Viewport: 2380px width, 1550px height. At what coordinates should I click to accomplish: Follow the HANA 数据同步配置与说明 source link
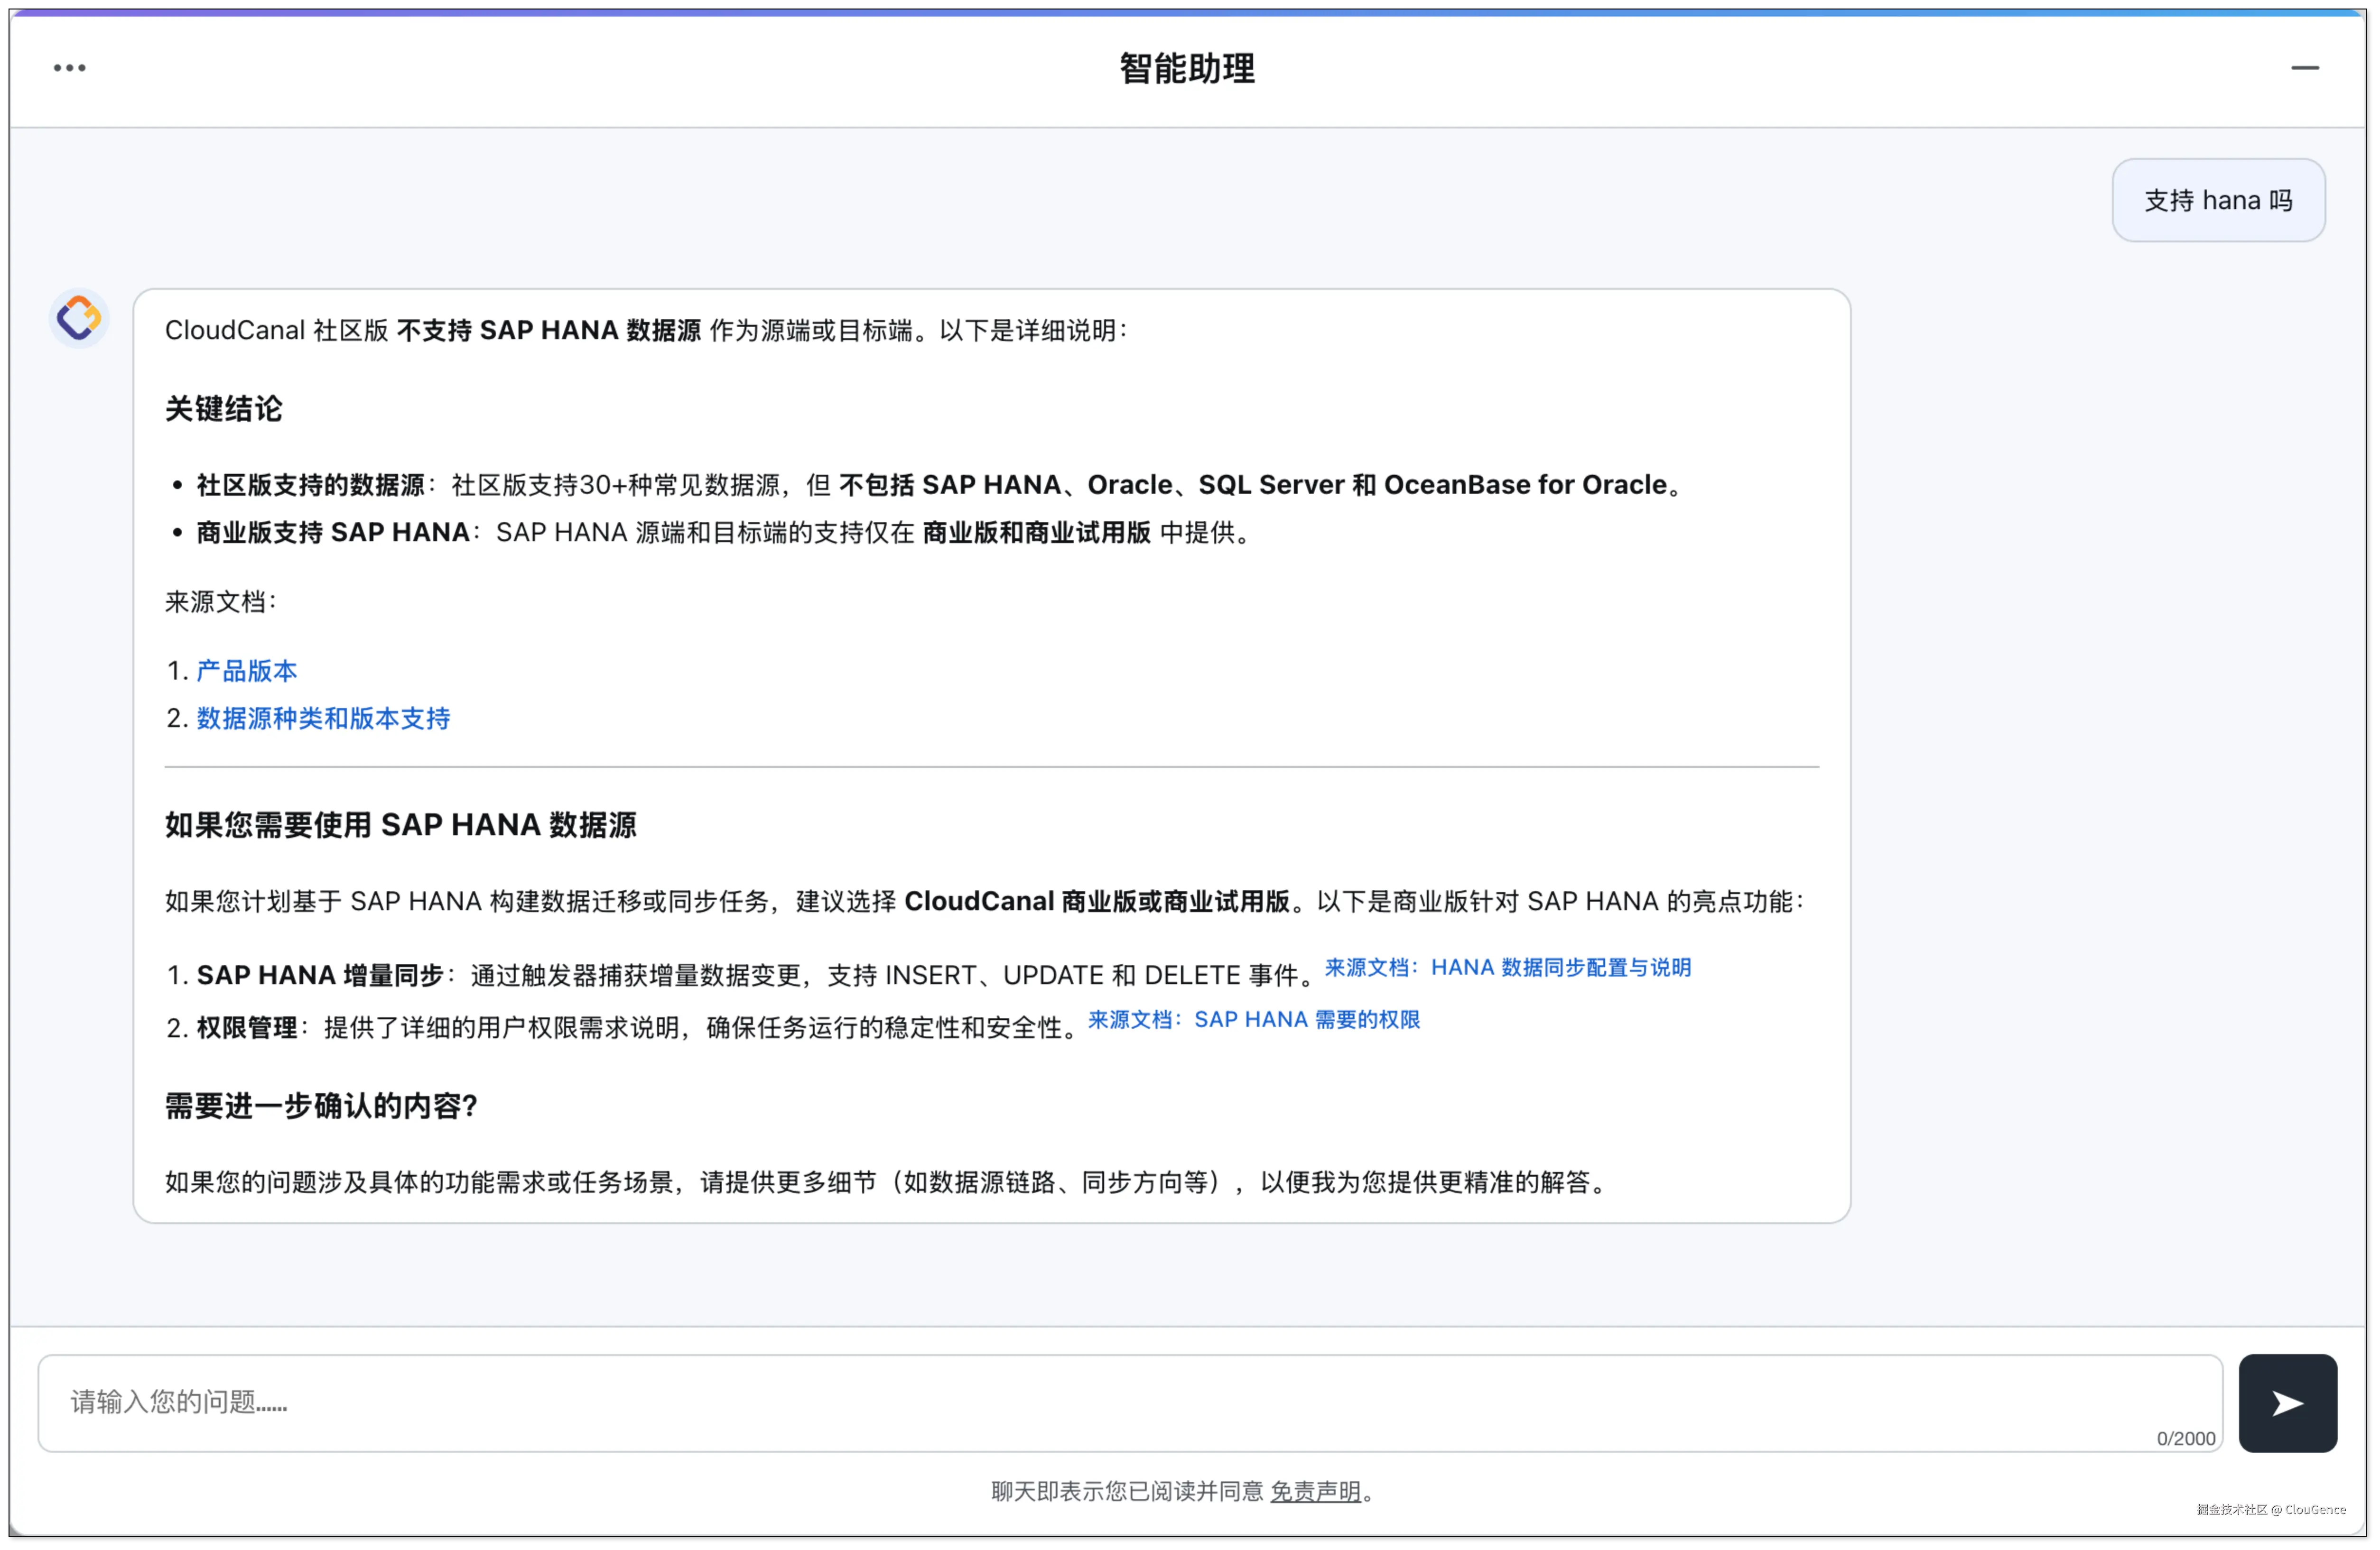[1507, 968]
